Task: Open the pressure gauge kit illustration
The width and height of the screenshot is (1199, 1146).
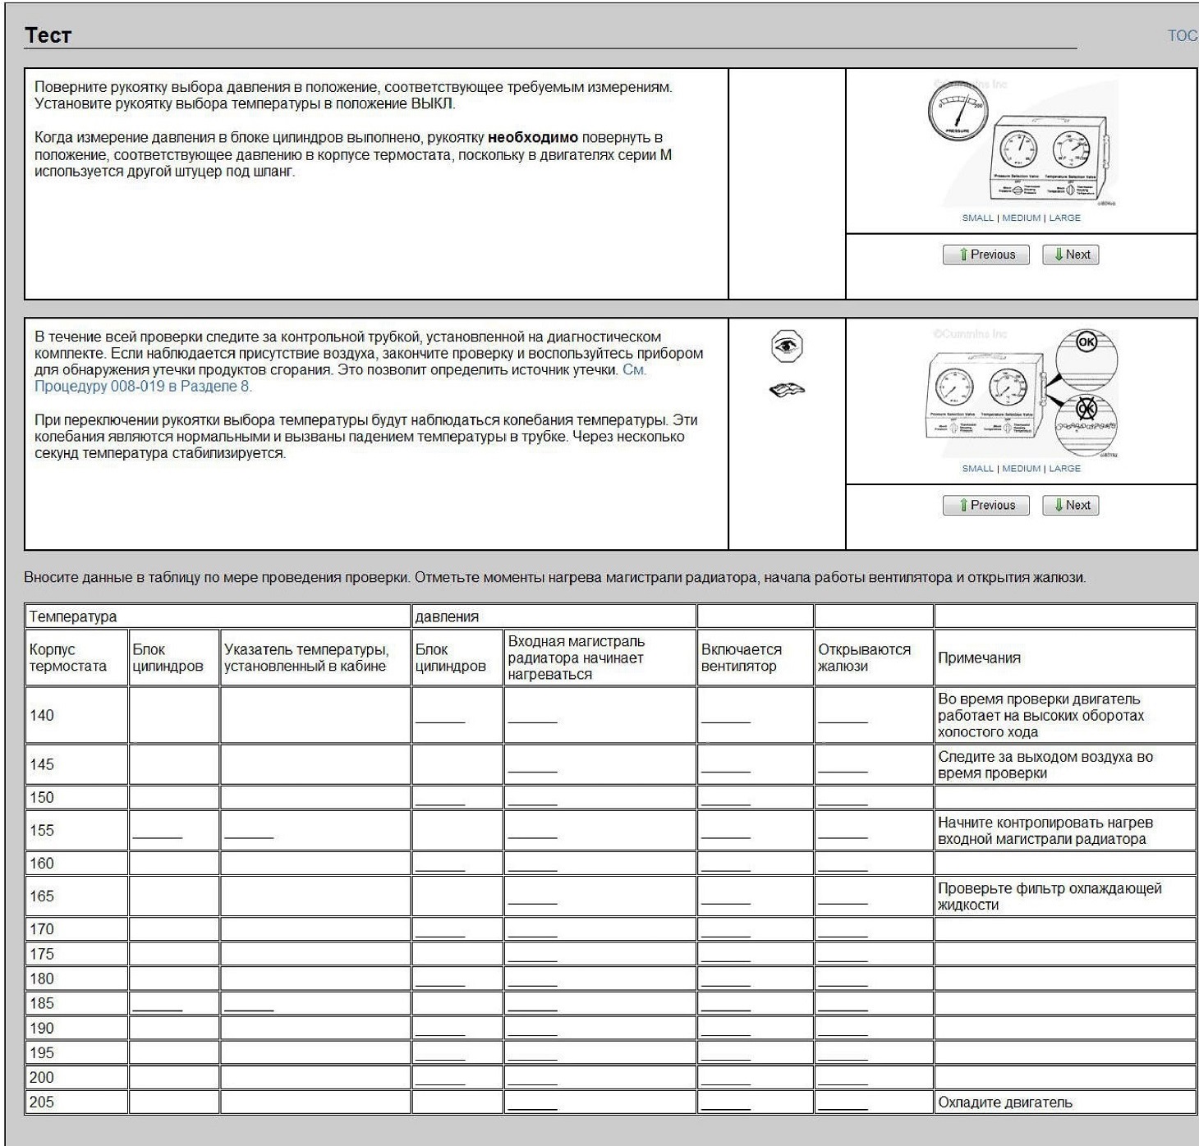Action: [1022, 143]
